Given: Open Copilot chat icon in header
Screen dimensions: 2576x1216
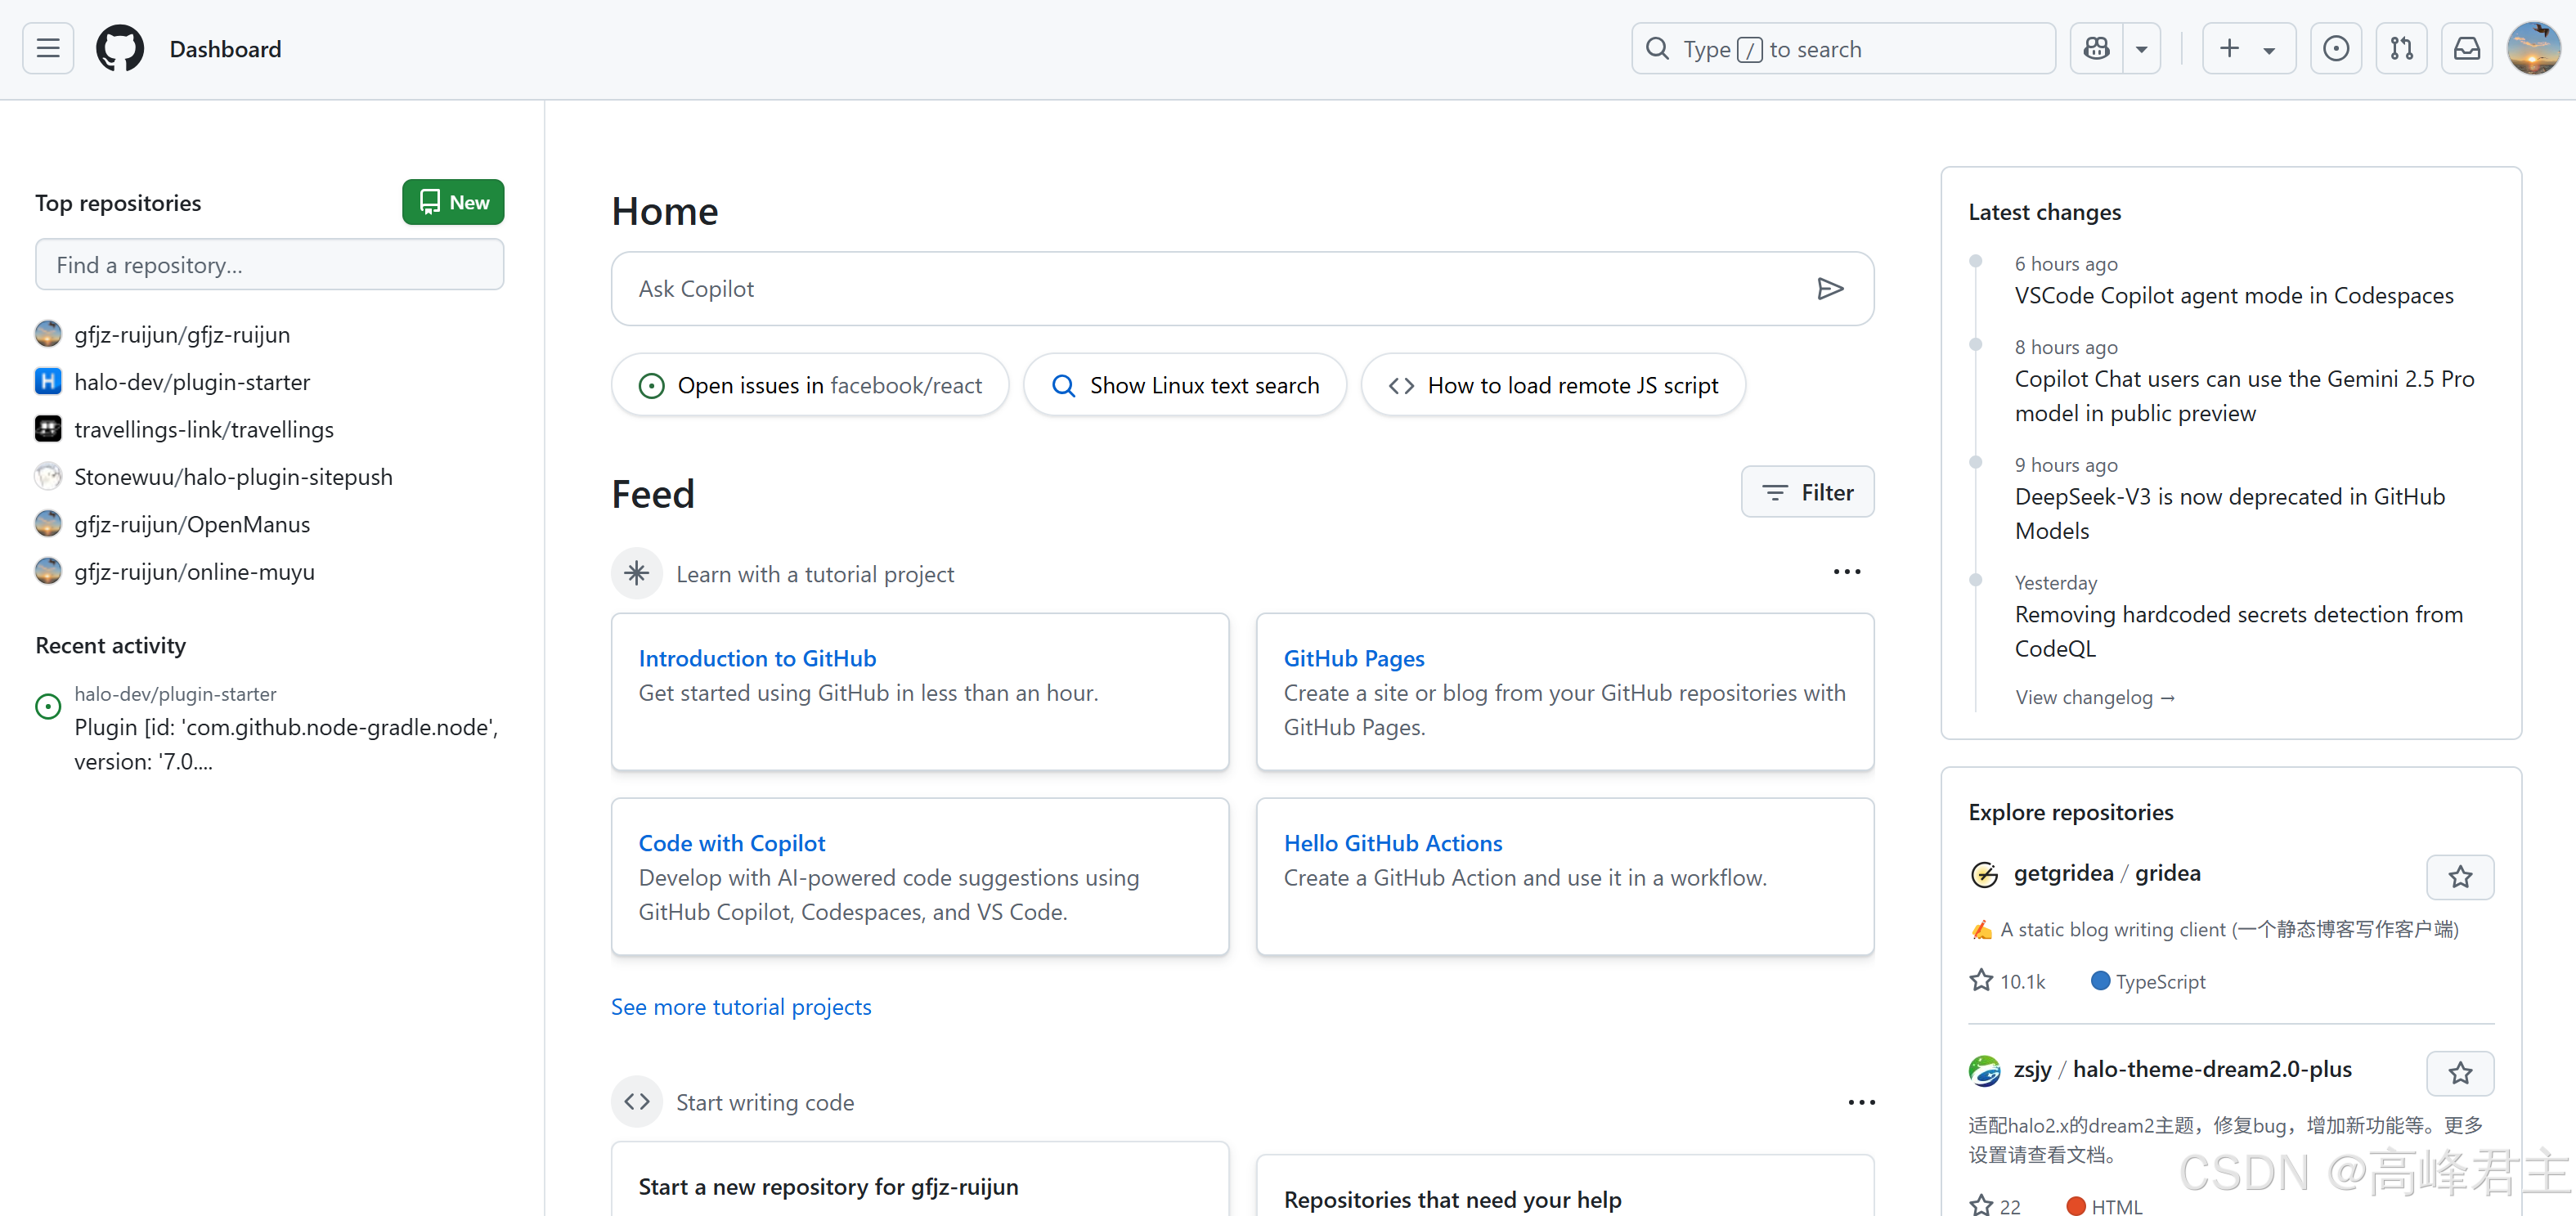Looking at the screenshot, I should tap(2097, 48).
